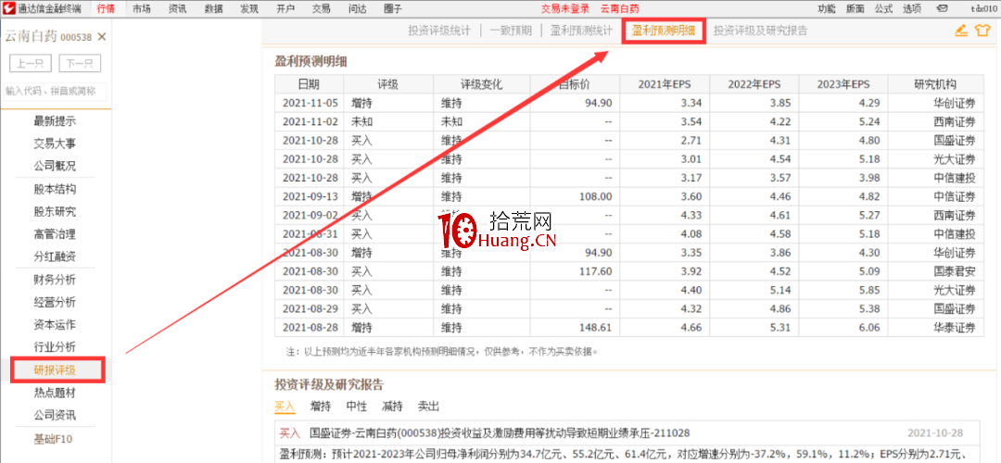Select 财务分析 in sidebar
This screenshot has height=463, width=1001.
(x=55, y=280)
